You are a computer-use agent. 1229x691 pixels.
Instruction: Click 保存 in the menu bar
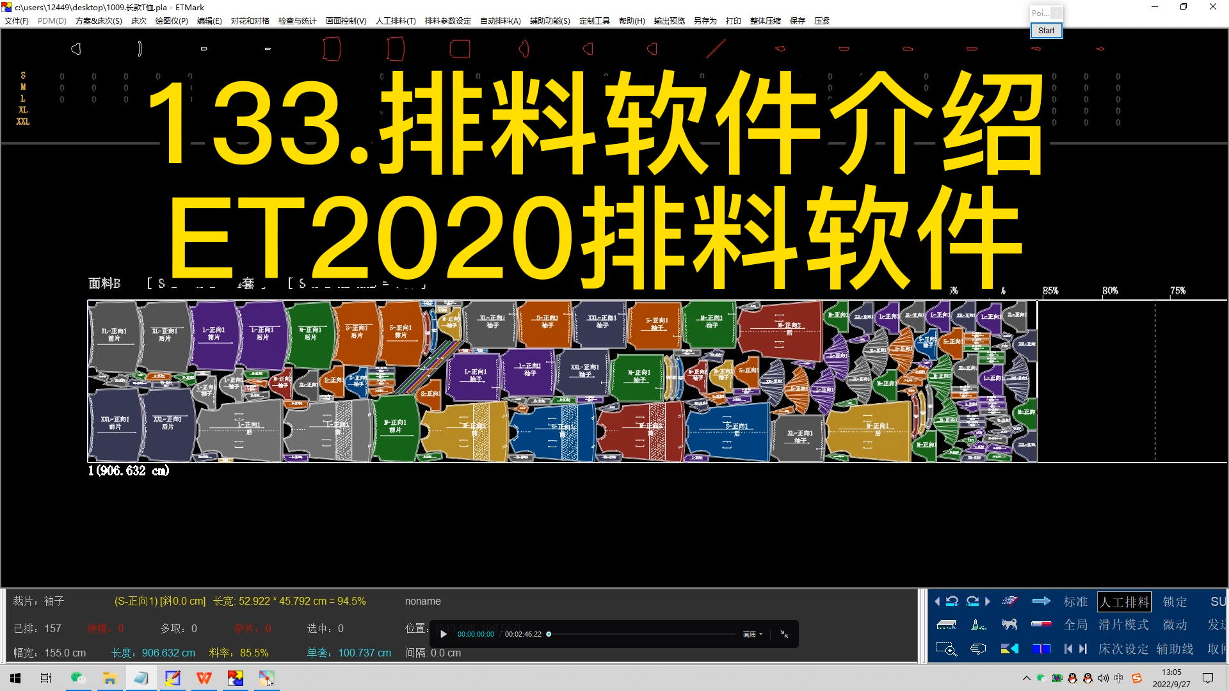(797, 20)
